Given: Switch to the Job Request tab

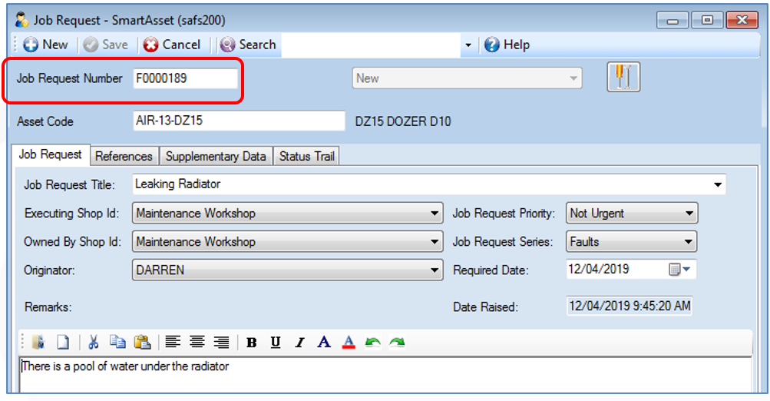Looking at the screenshot, I should pyautogui.click(x=50, y=154).
